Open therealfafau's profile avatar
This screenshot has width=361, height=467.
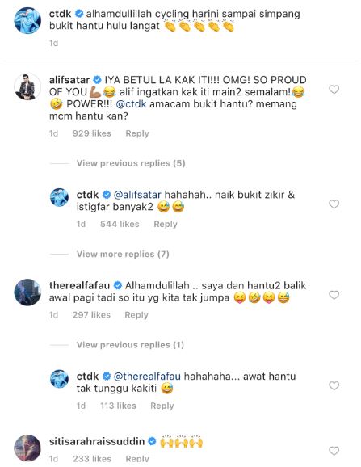point(27,292)
